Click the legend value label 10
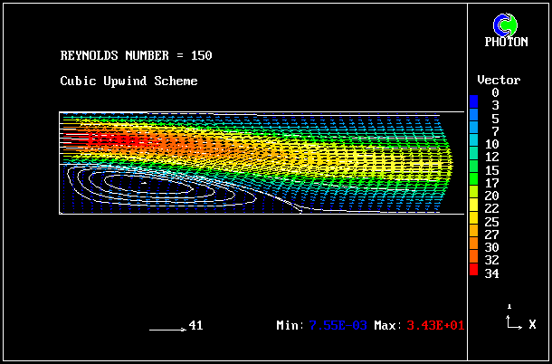The width and height of the screenshot is (552, 364). [491, 144]
